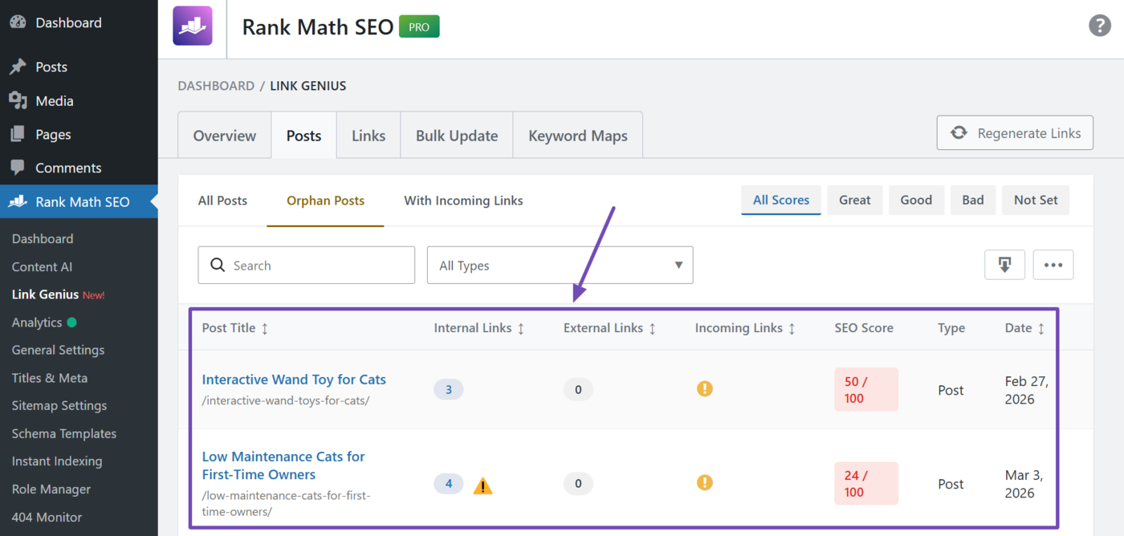Go to the Bulk Update tab
The width and height of the screenshot is (1124, 536).
point(457,136)
